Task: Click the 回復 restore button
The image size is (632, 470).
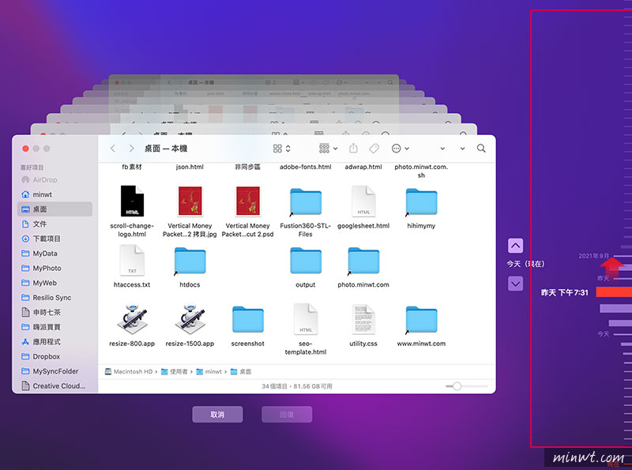Action: (x=287, y=415)
